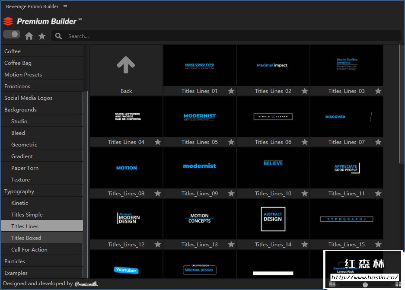Choose the Youtuber badge thumbnail

126,264
